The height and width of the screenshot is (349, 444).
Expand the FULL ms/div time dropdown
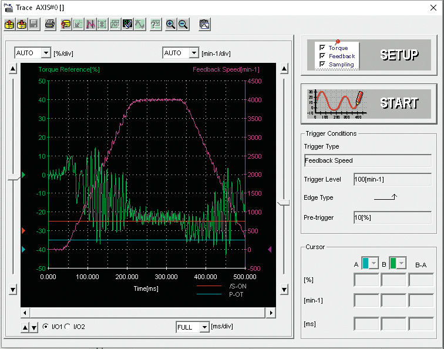[204, 327]
